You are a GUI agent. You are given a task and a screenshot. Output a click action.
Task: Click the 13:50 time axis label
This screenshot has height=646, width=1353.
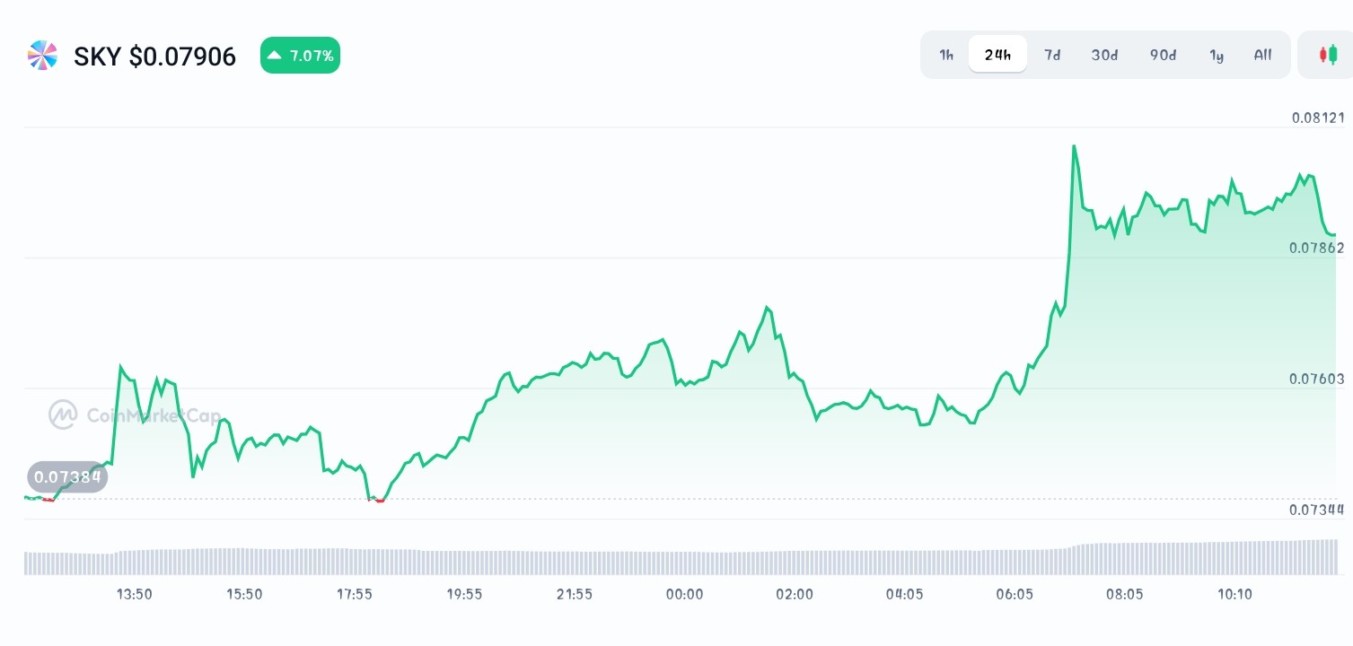click(135, 594)
